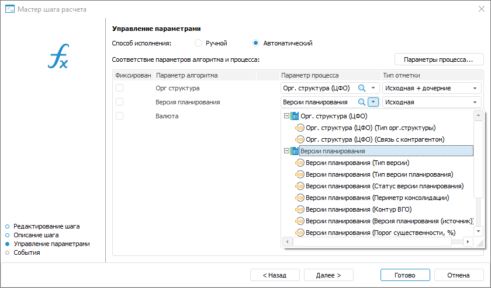Click the search icon in Орг. структура (ЦФО) field

click(x=362, y=88)
